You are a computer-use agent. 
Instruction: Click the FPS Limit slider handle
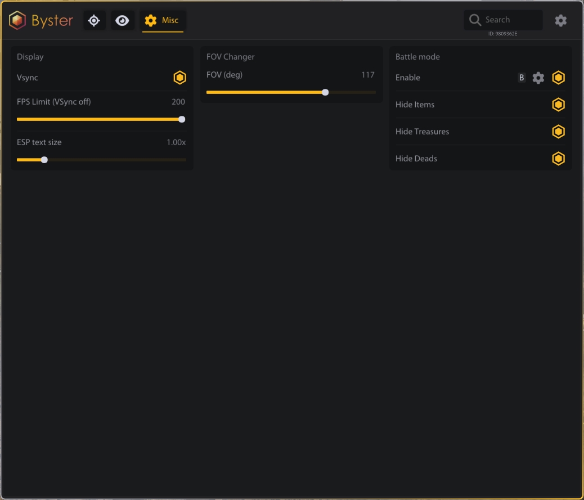click(x=182, y=119)
